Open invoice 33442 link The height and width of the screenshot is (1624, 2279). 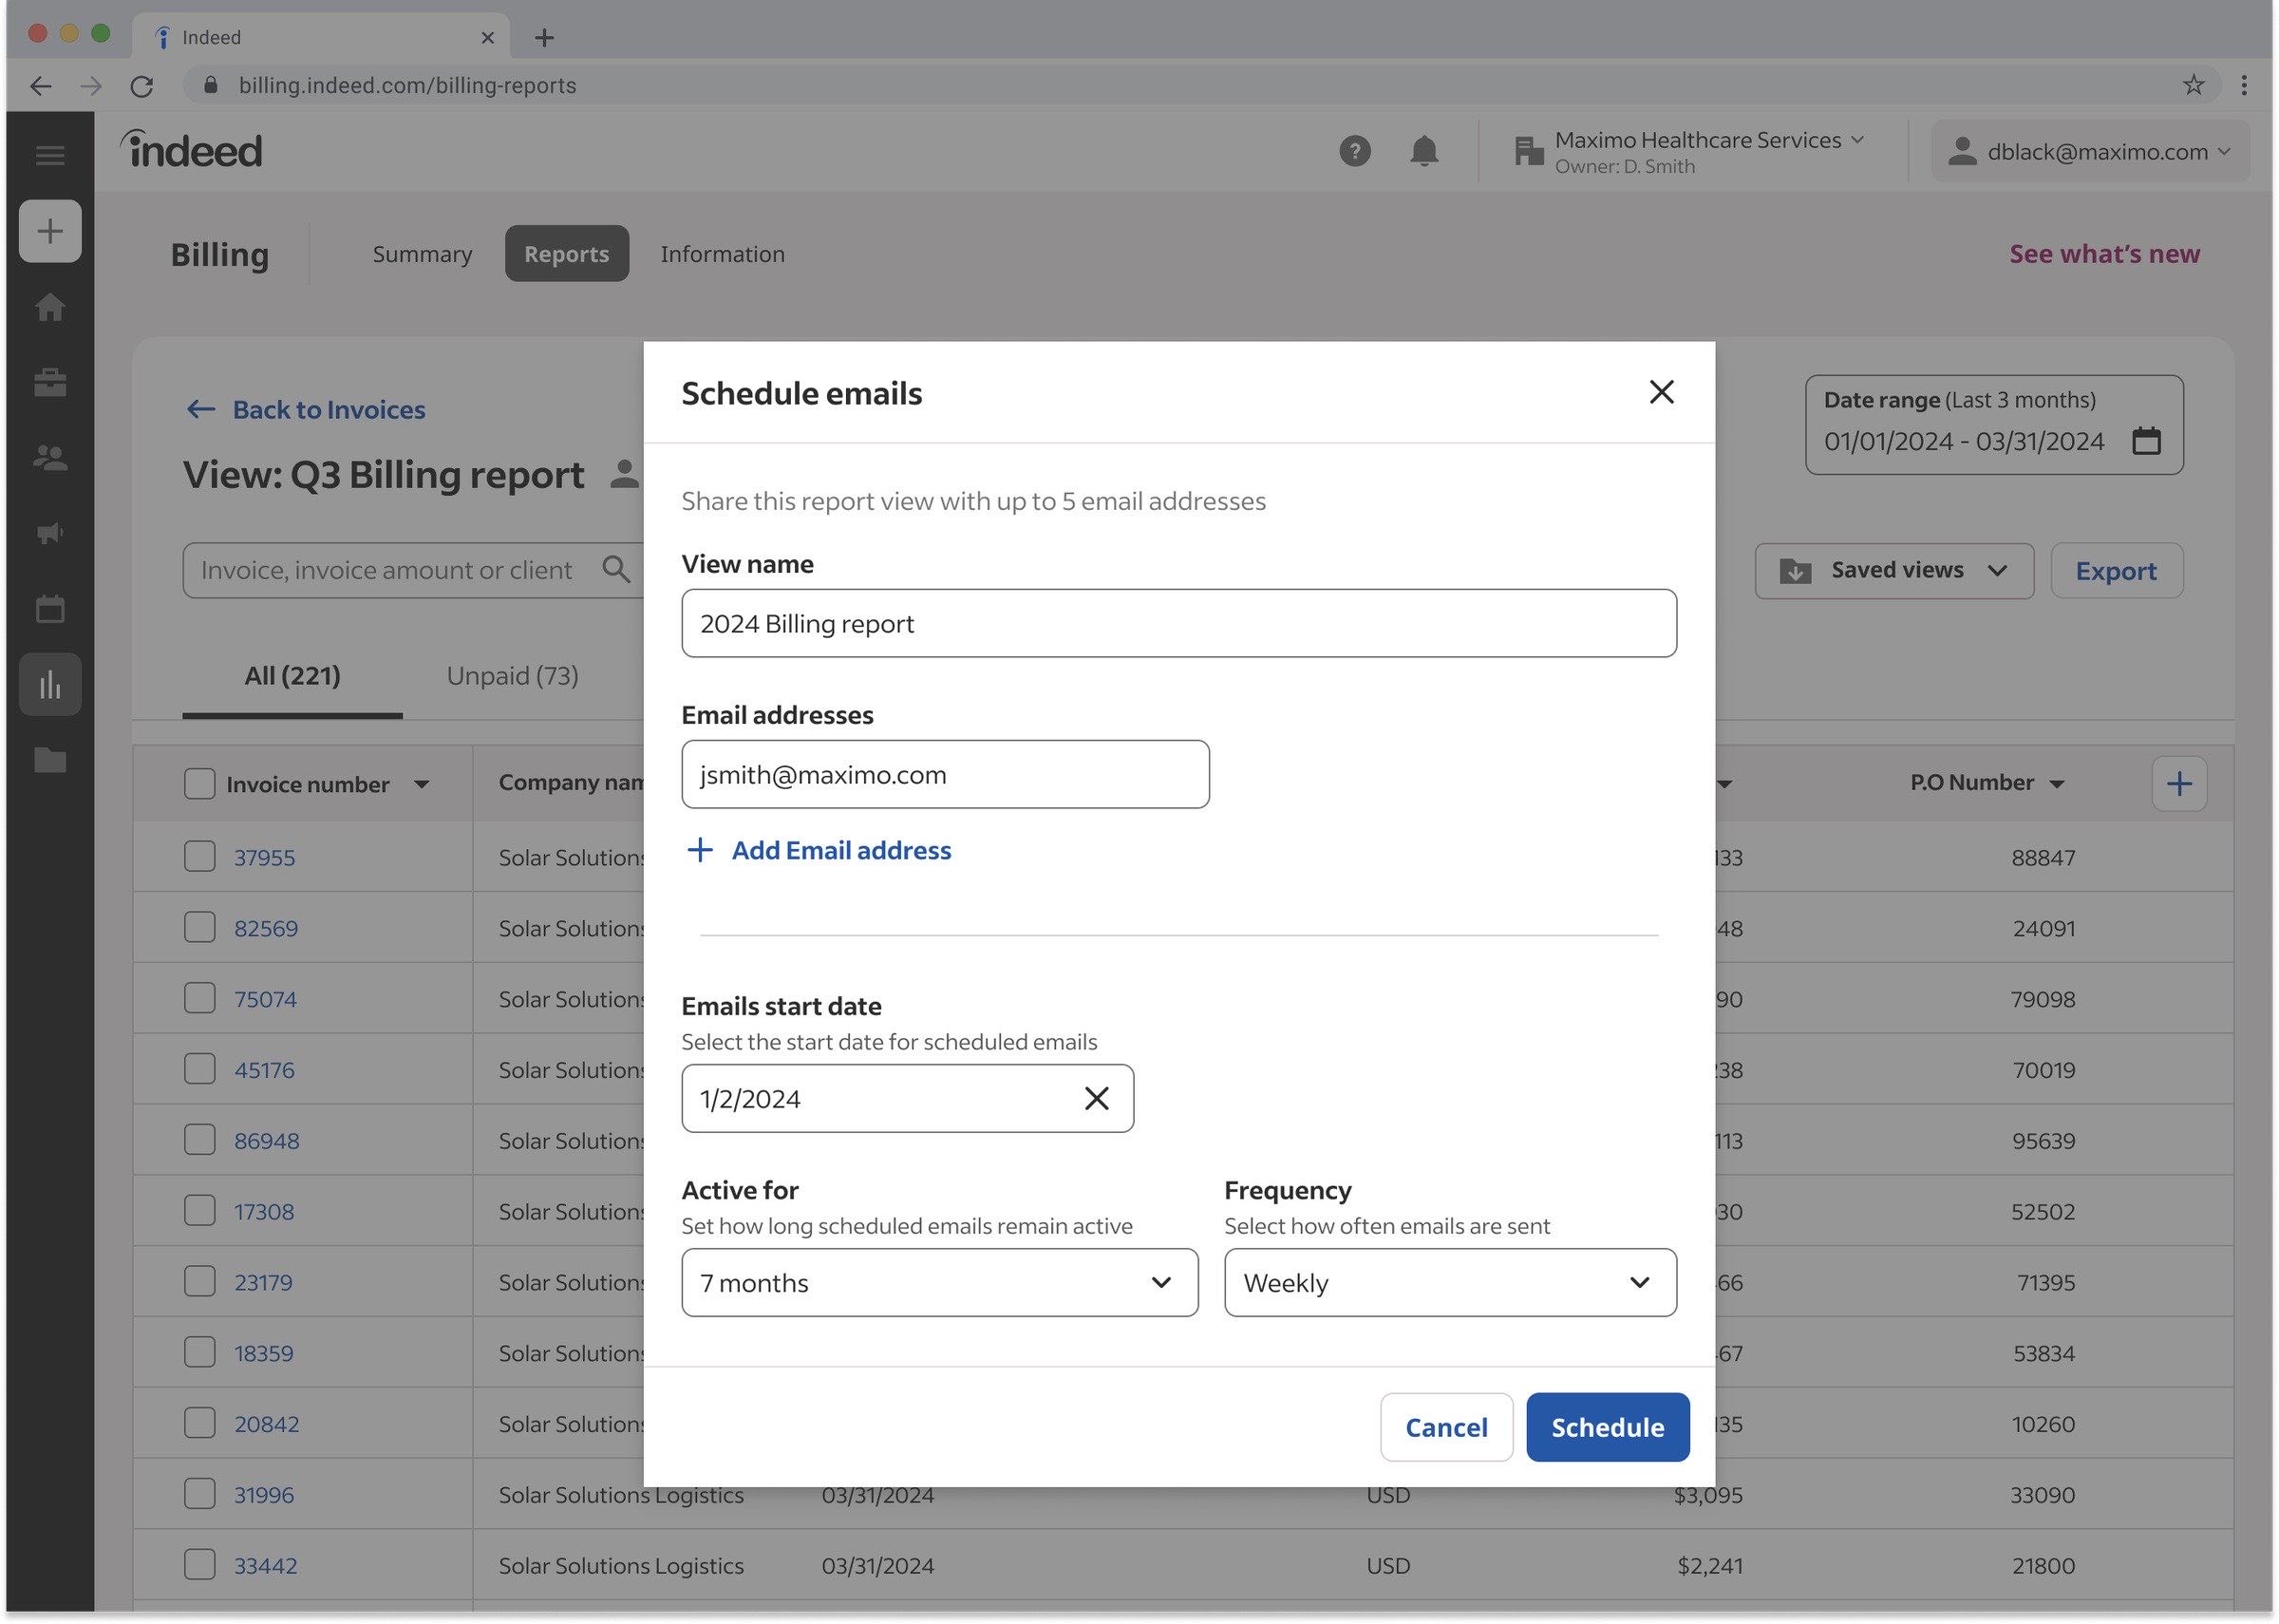(x=266, y=1566)
